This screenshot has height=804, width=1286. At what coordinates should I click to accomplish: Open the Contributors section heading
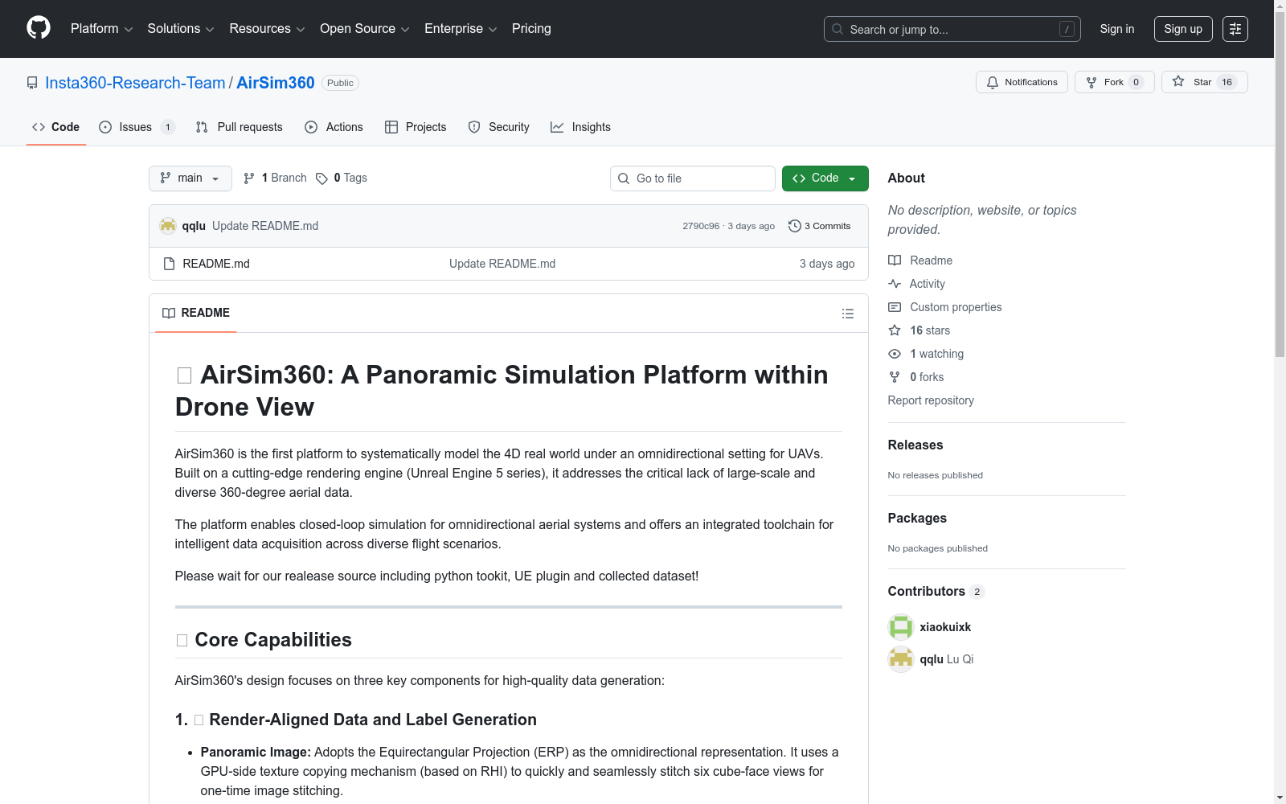(x=936, y=591)
